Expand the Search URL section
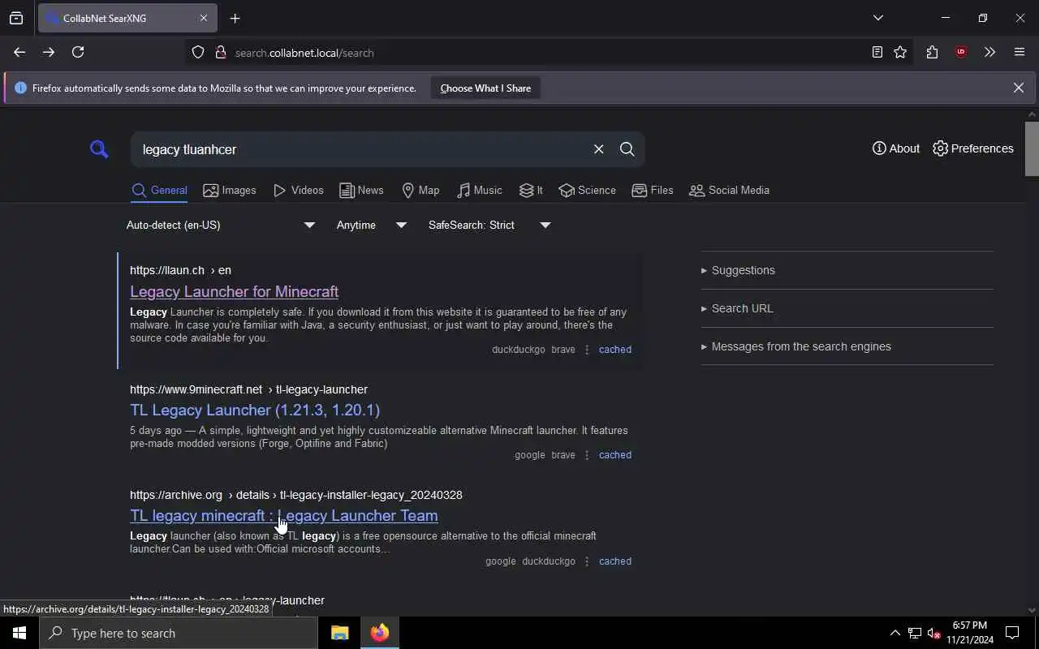 (737, 308)
